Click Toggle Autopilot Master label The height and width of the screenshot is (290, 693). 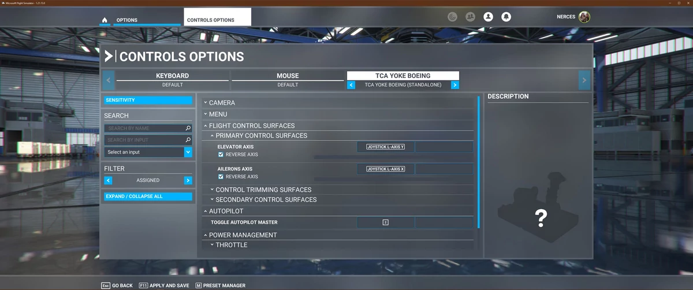(x=244, y=222)
